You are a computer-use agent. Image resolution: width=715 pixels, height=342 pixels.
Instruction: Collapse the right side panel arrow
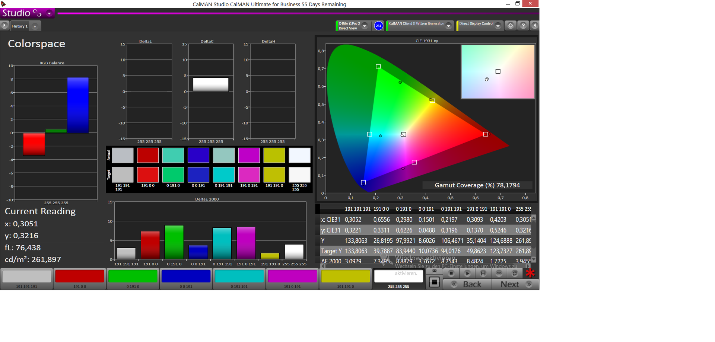click(535, 25)
